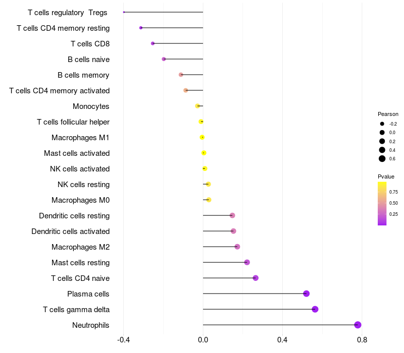
Task: Click the 'T cells CD8' axis label
Action: (90, 44)
